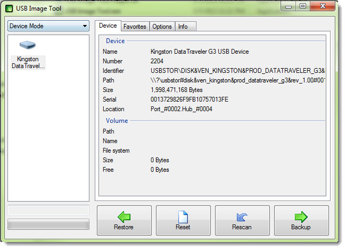Click the usbstor device path value

237,80
